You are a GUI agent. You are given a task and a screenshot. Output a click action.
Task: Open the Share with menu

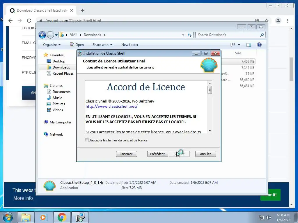tap(102, 45)
